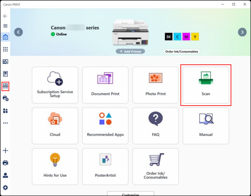Screen dimensions: 251x196
Task: Launch the PosterArtist tile
Action: click(105, 167)
